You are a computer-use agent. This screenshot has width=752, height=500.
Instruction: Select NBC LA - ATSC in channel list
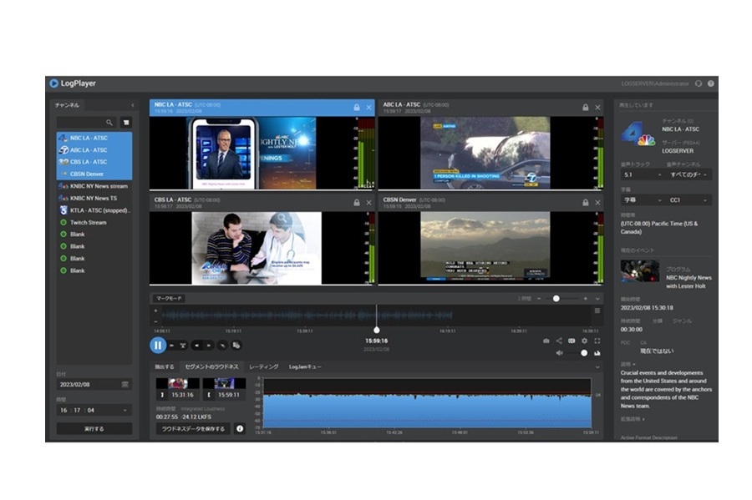[94, 138]
